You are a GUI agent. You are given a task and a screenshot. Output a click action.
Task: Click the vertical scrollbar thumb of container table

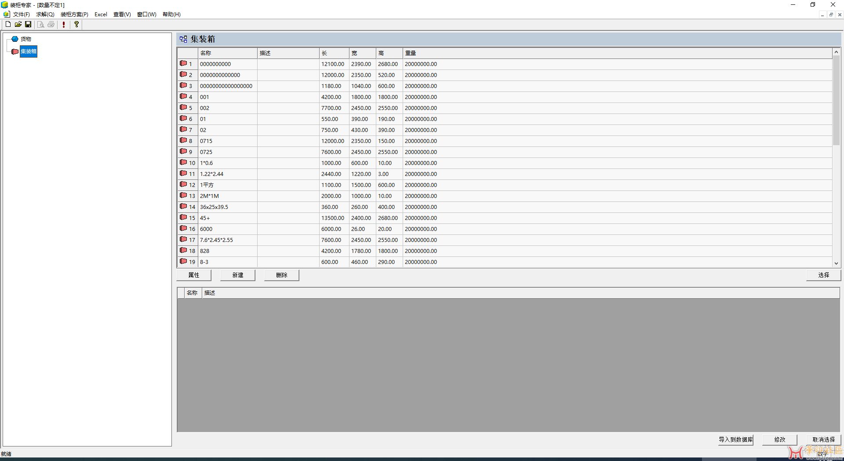836,100
